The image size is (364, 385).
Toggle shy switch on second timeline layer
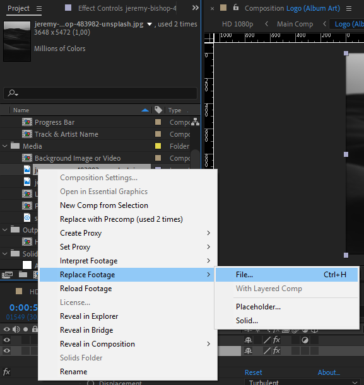click(248, 351)
